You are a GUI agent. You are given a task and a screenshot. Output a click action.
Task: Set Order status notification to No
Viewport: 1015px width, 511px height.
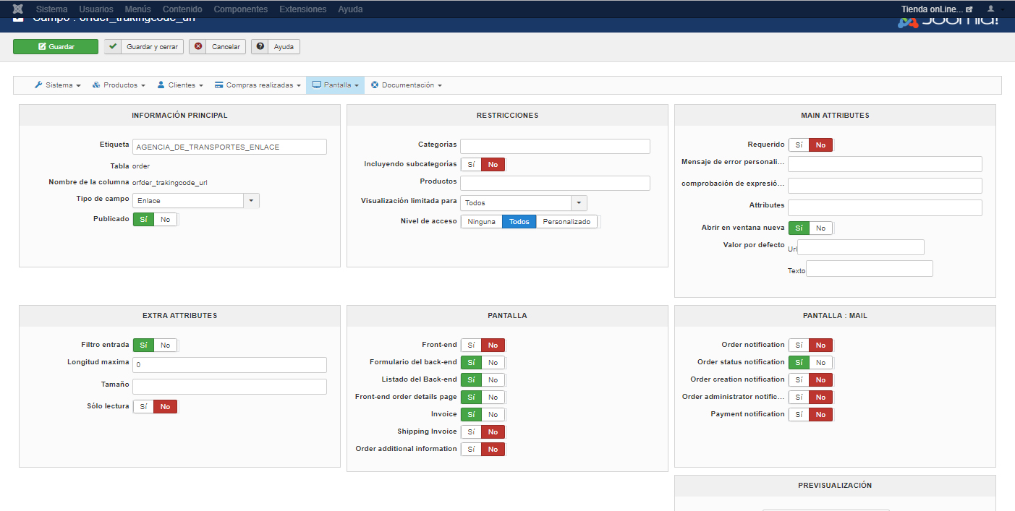[820, 363]
